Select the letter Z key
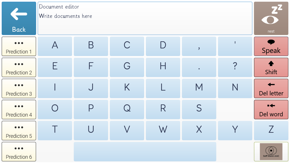Image resolution: width=290 pixels, height=163 pixels. click(271, 130)
